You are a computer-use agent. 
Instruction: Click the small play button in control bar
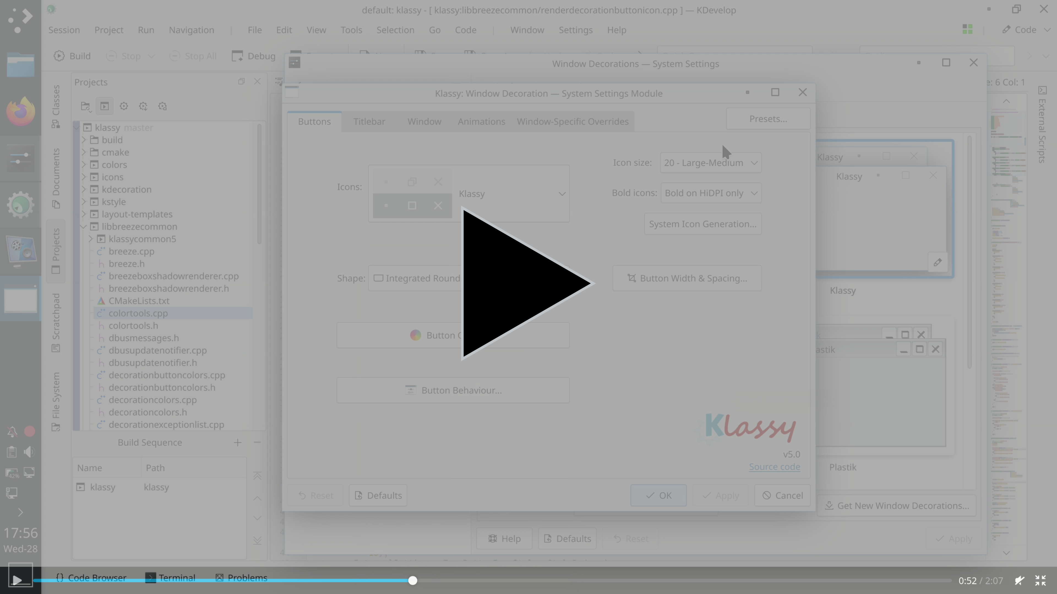17,580
